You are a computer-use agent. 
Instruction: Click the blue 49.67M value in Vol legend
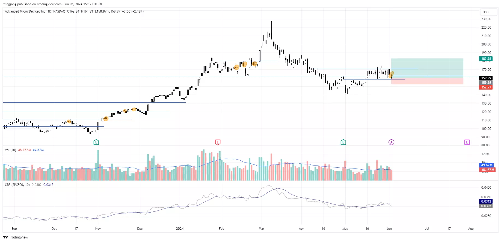click(x=38, y=150)
